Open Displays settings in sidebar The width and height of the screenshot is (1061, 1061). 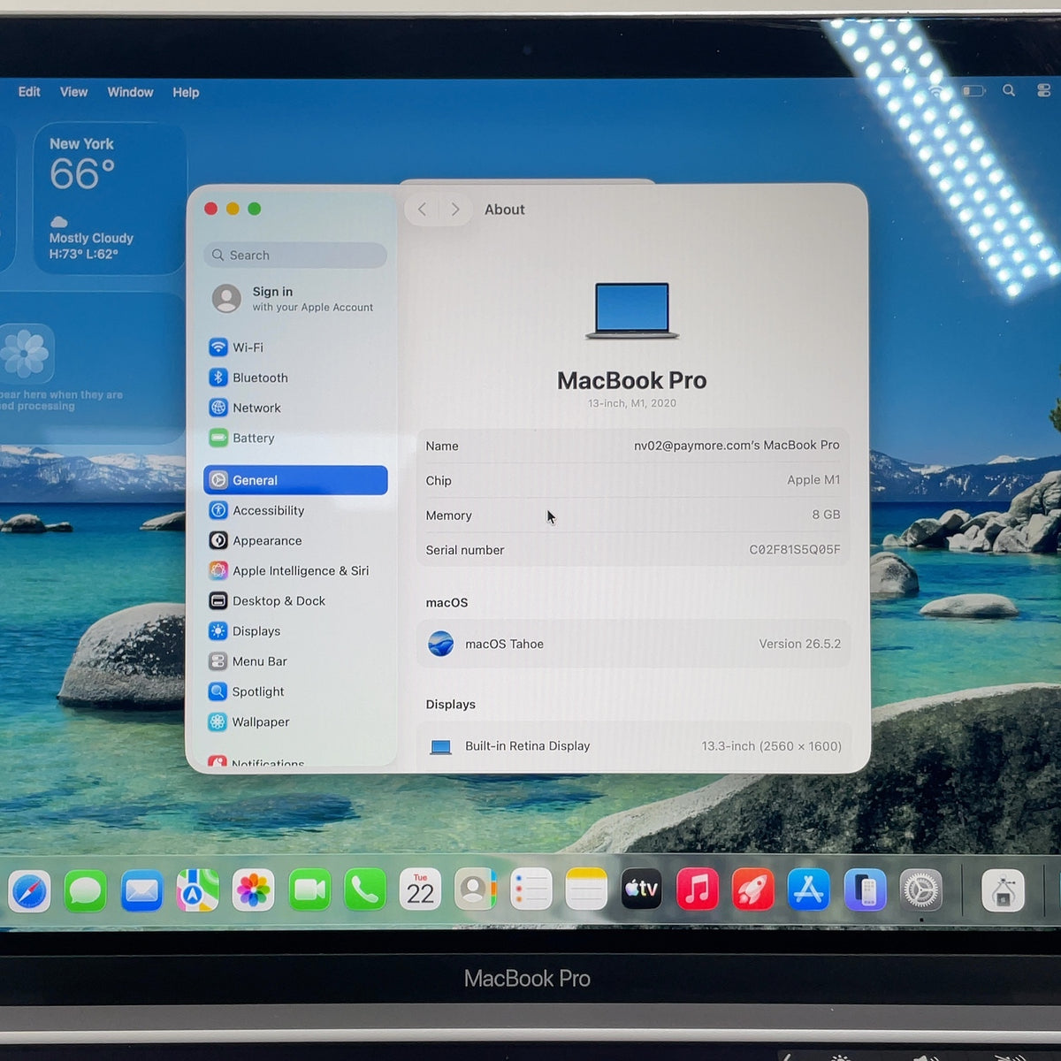click(x=295, y=631)
